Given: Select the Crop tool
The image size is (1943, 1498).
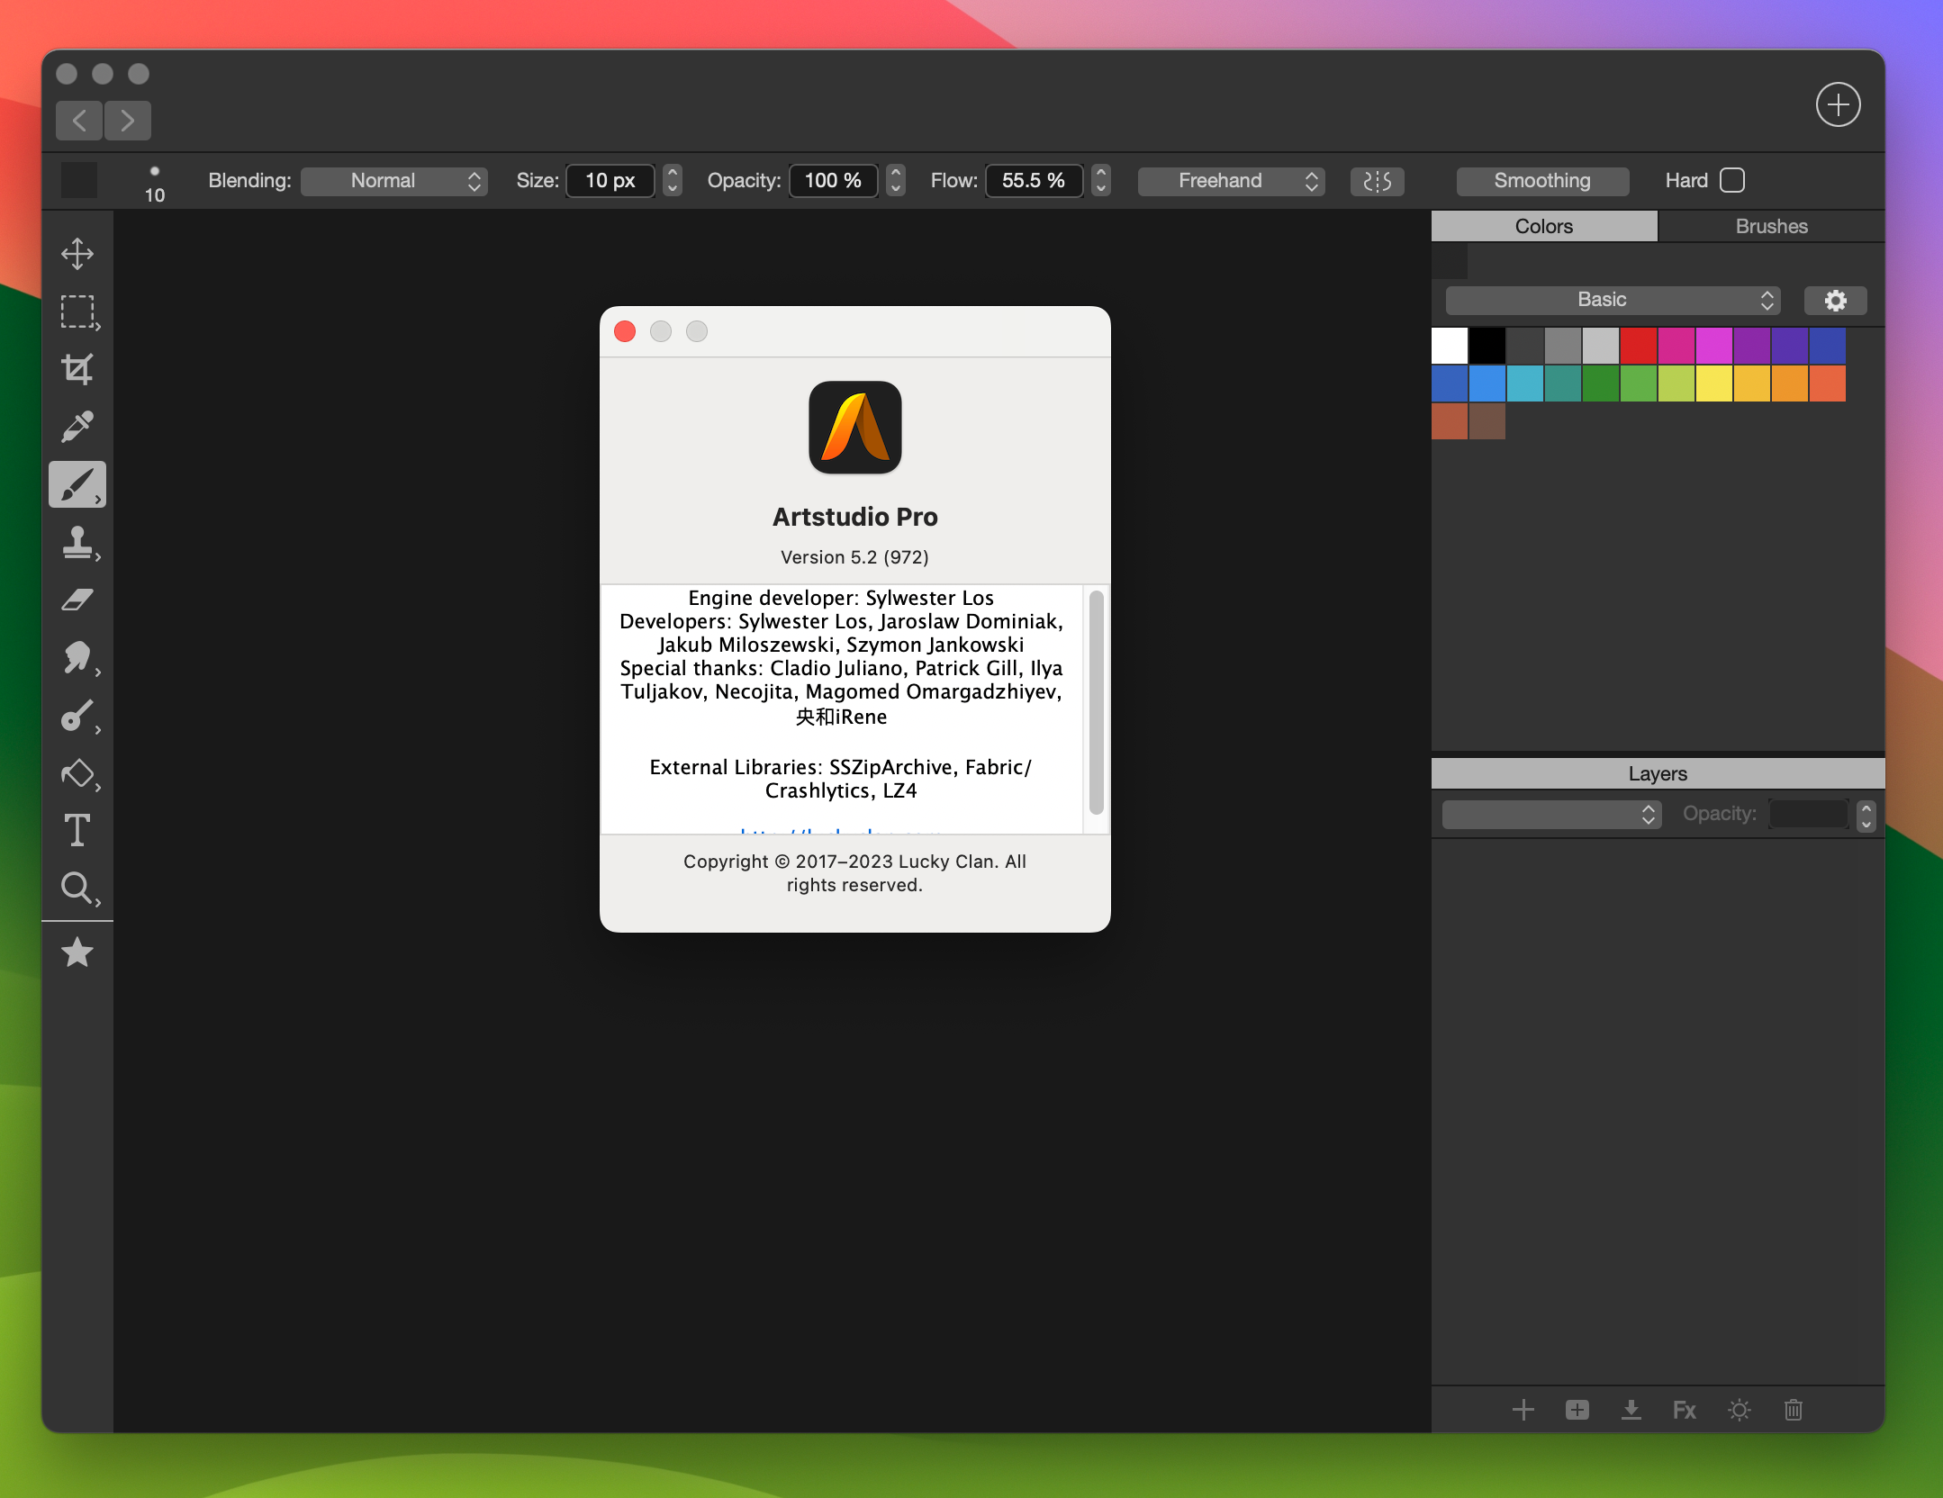Looking at the screenshot, I should [x=77, y=370].
